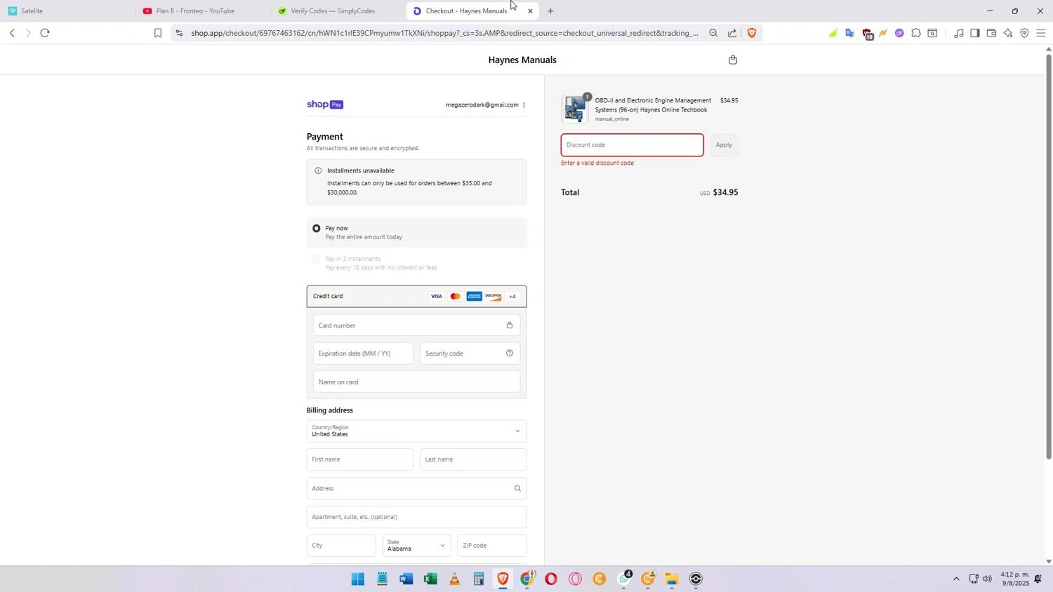Click the Google Translate extension icon
1053x592 pixels.
tap(849, 33)
